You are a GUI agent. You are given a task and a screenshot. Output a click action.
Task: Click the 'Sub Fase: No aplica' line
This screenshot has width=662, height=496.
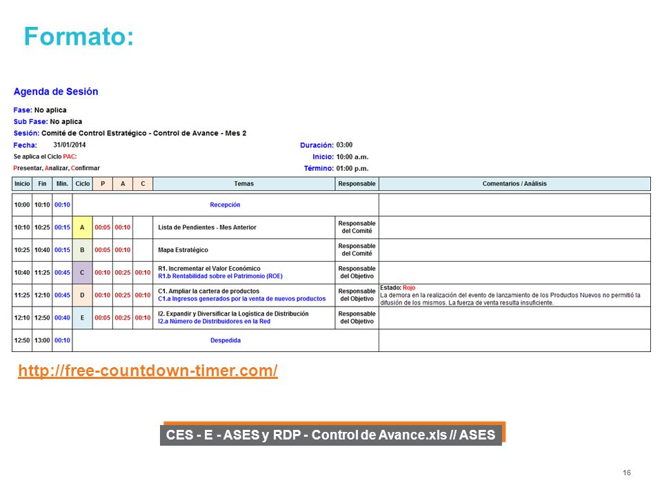click(x=48, y=121)
